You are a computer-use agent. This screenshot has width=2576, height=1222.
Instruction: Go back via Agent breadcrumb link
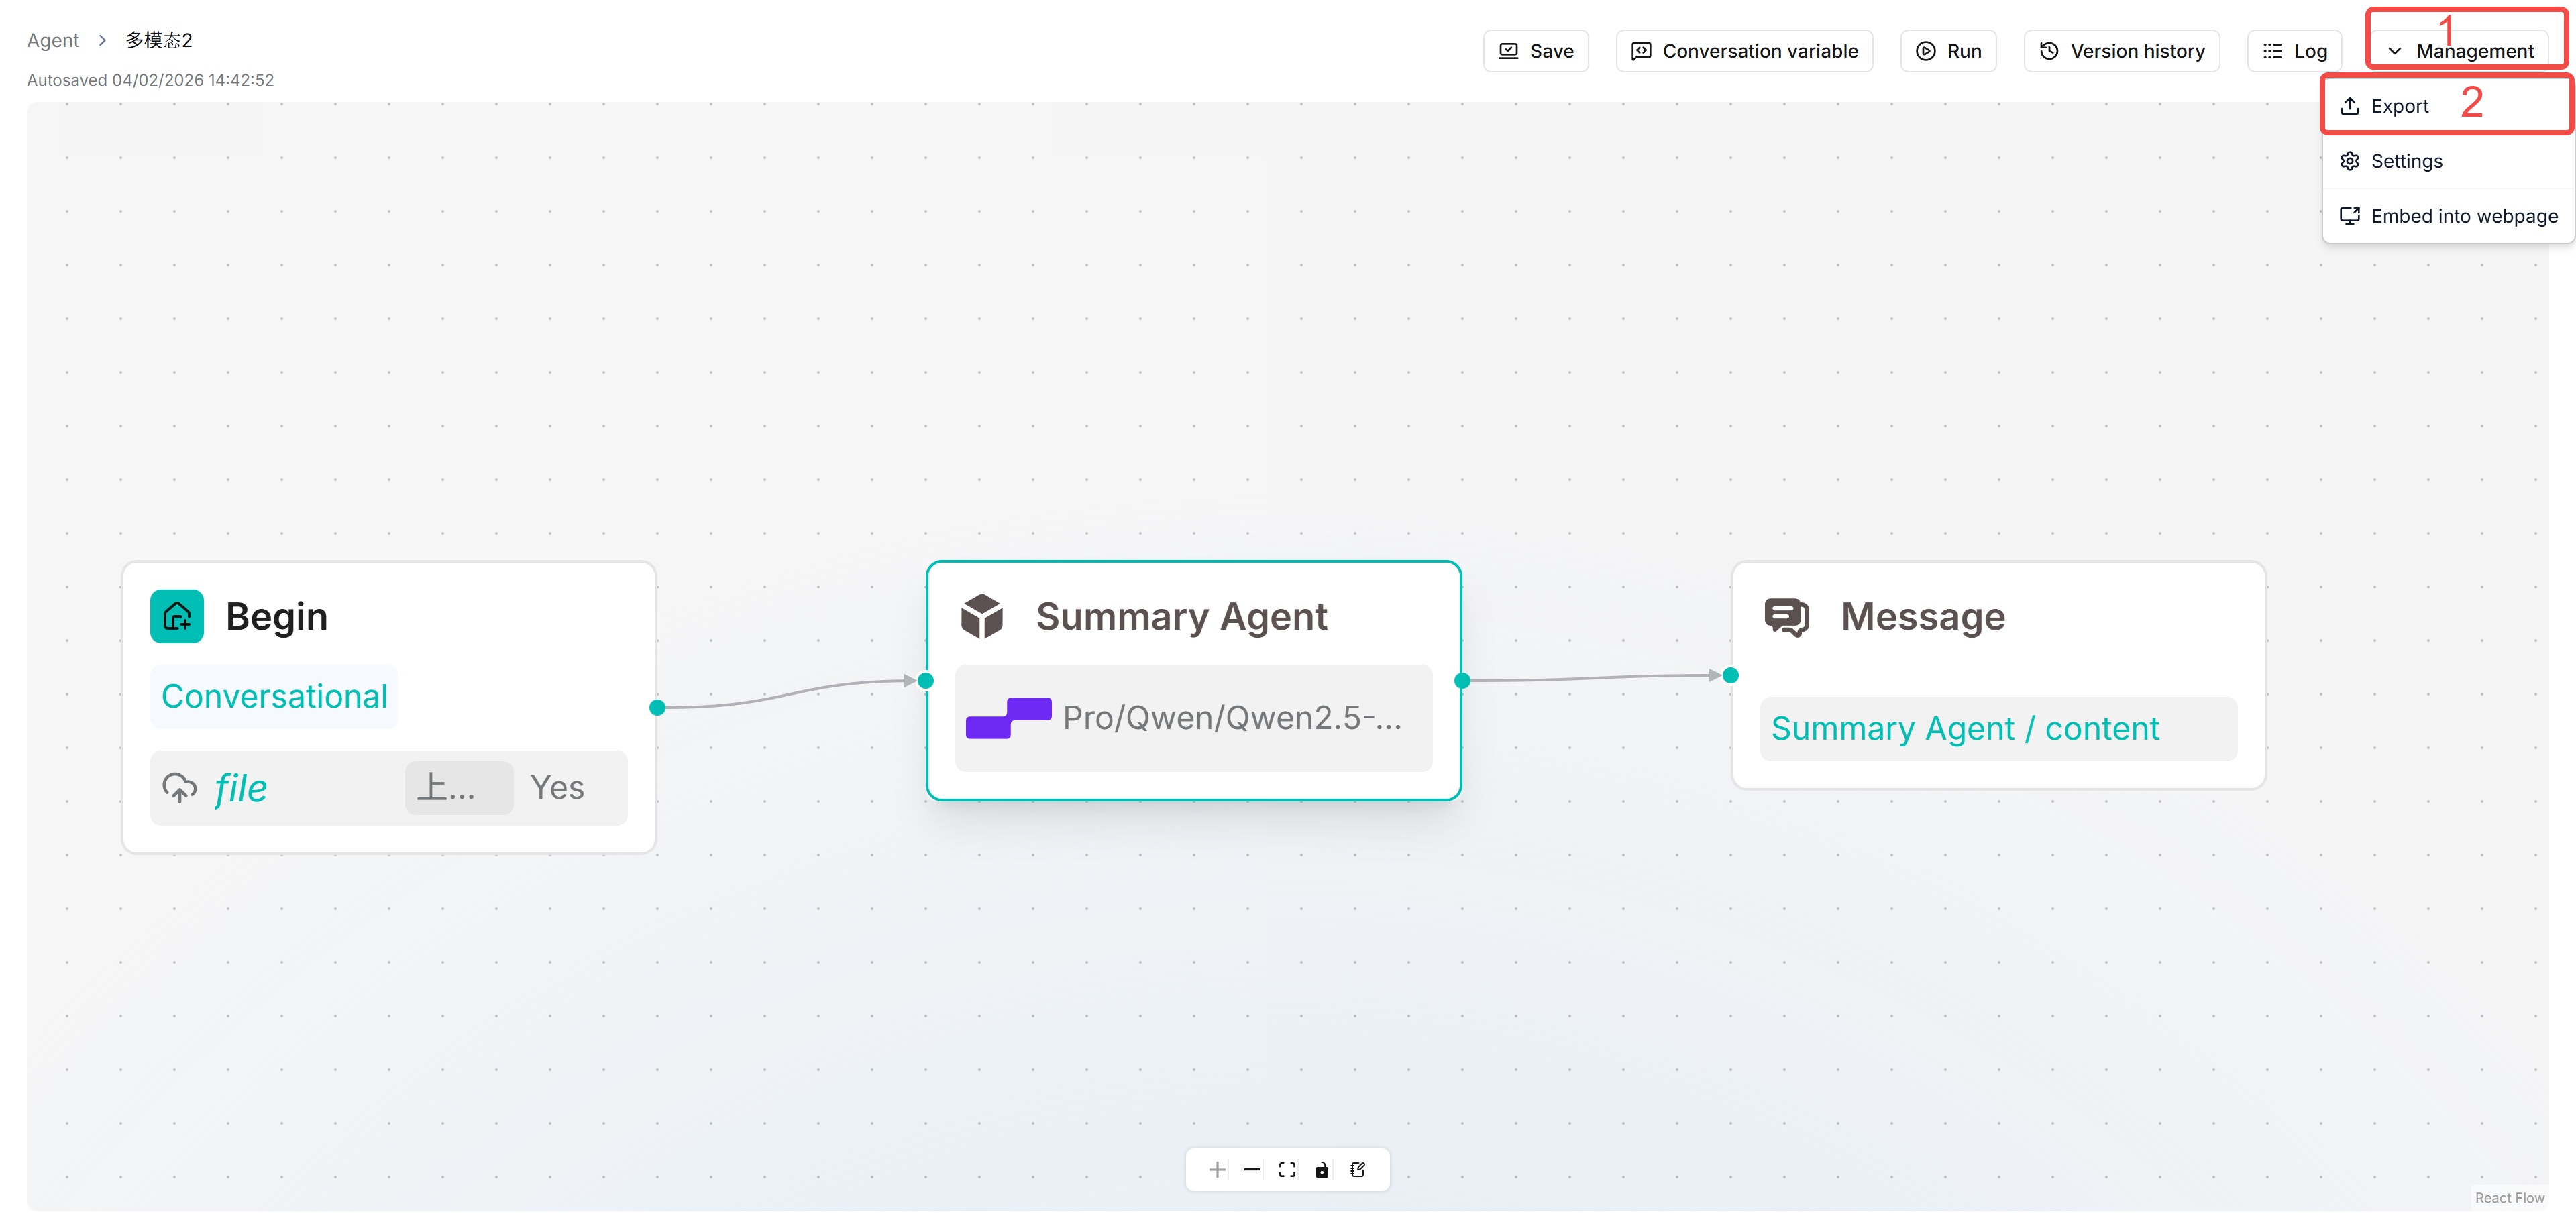tap(53, 40)
